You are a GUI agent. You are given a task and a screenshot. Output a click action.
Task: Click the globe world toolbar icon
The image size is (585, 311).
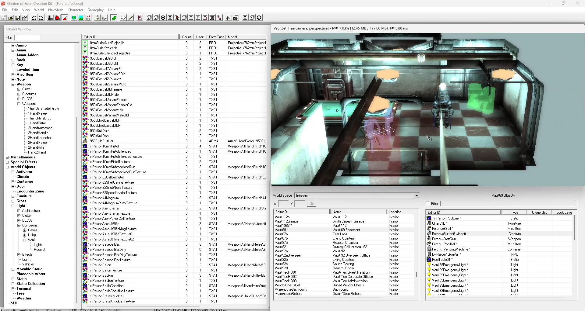pos(74,18)
